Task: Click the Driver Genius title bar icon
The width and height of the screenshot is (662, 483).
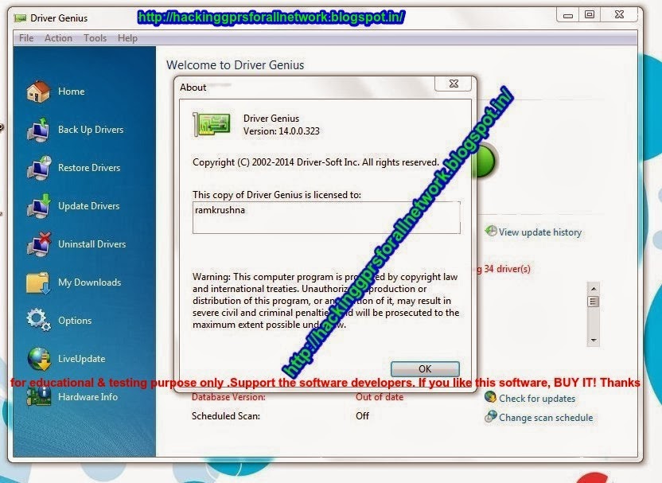Action: point(20,18)
